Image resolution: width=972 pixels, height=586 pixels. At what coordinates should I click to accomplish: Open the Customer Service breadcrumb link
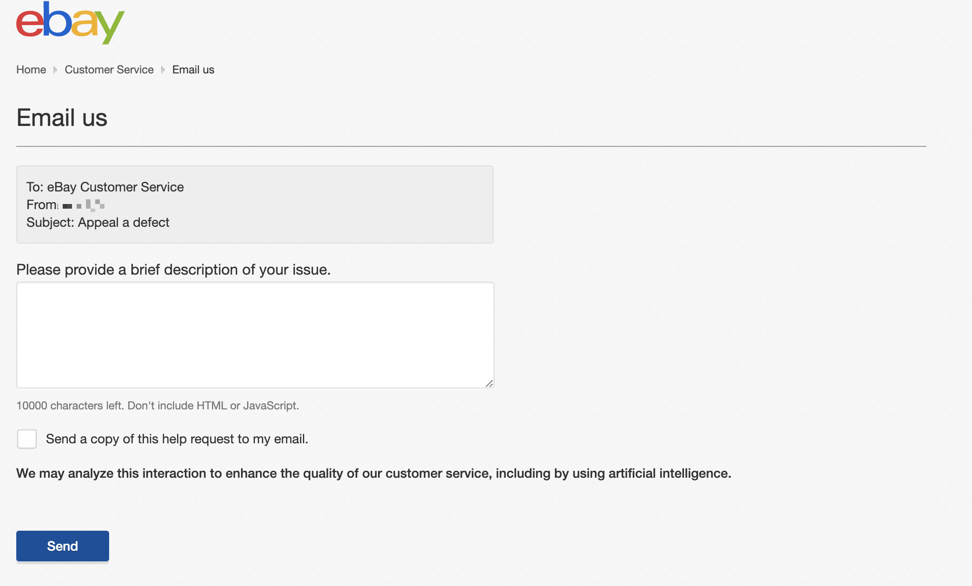click(x=109, y=70)
